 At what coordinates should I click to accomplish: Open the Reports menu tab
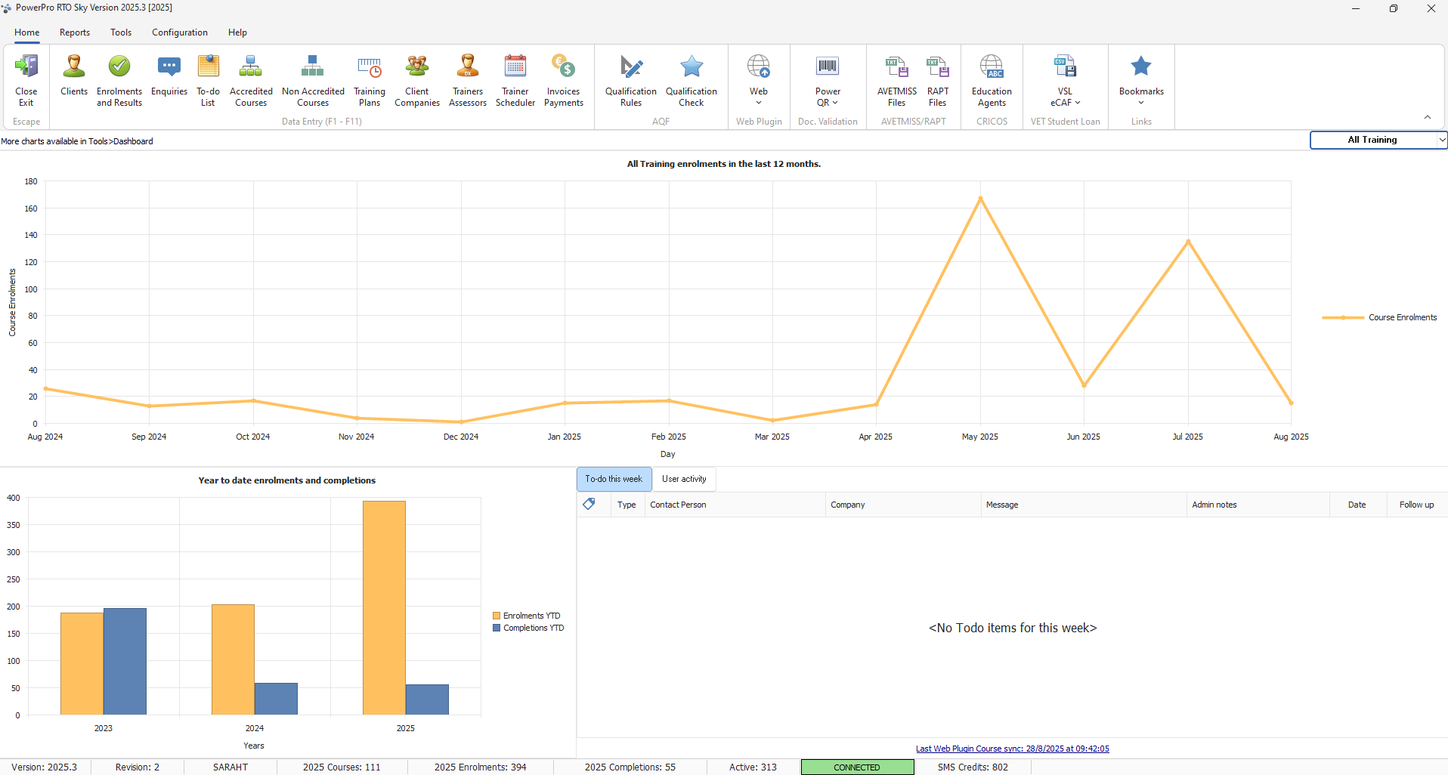click(x=75, y=32)
